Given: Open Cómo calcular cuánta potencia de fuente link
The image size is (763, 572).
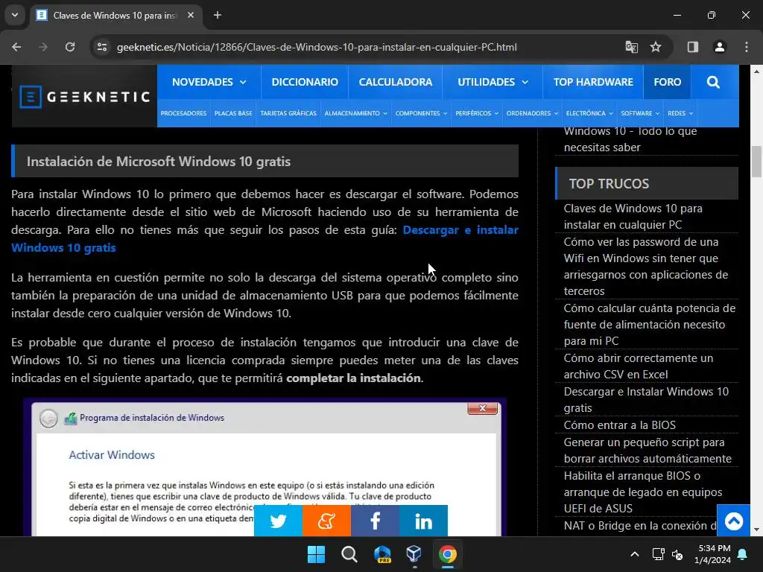Looking at the screenshot, I should [x=649, y=325].
